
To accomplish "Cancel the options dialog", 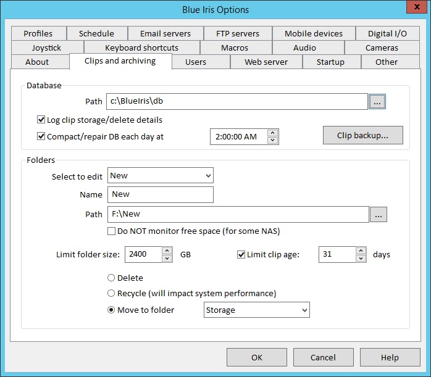I will 324,357.
